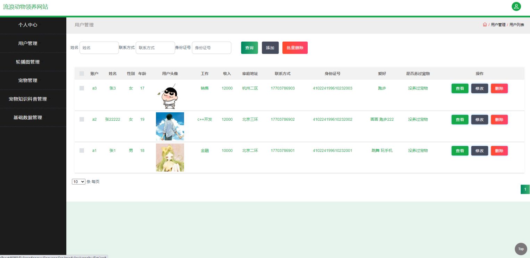Image resolution: width=530 pixels, height=258 pixels.
Task: Click the address 北京三环
Action: point(250,119)
